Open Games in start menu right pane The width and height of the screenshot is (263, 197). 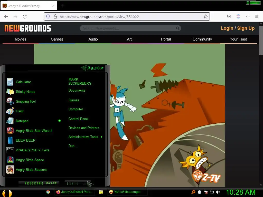(74, 100)
